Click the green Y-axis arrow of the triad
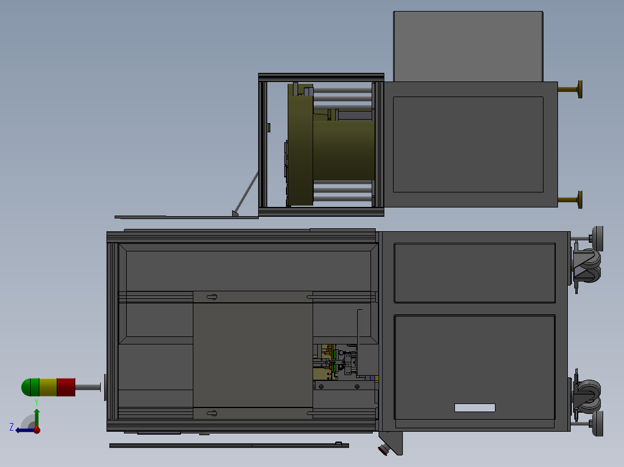624x467 pixels. [36, 417]
